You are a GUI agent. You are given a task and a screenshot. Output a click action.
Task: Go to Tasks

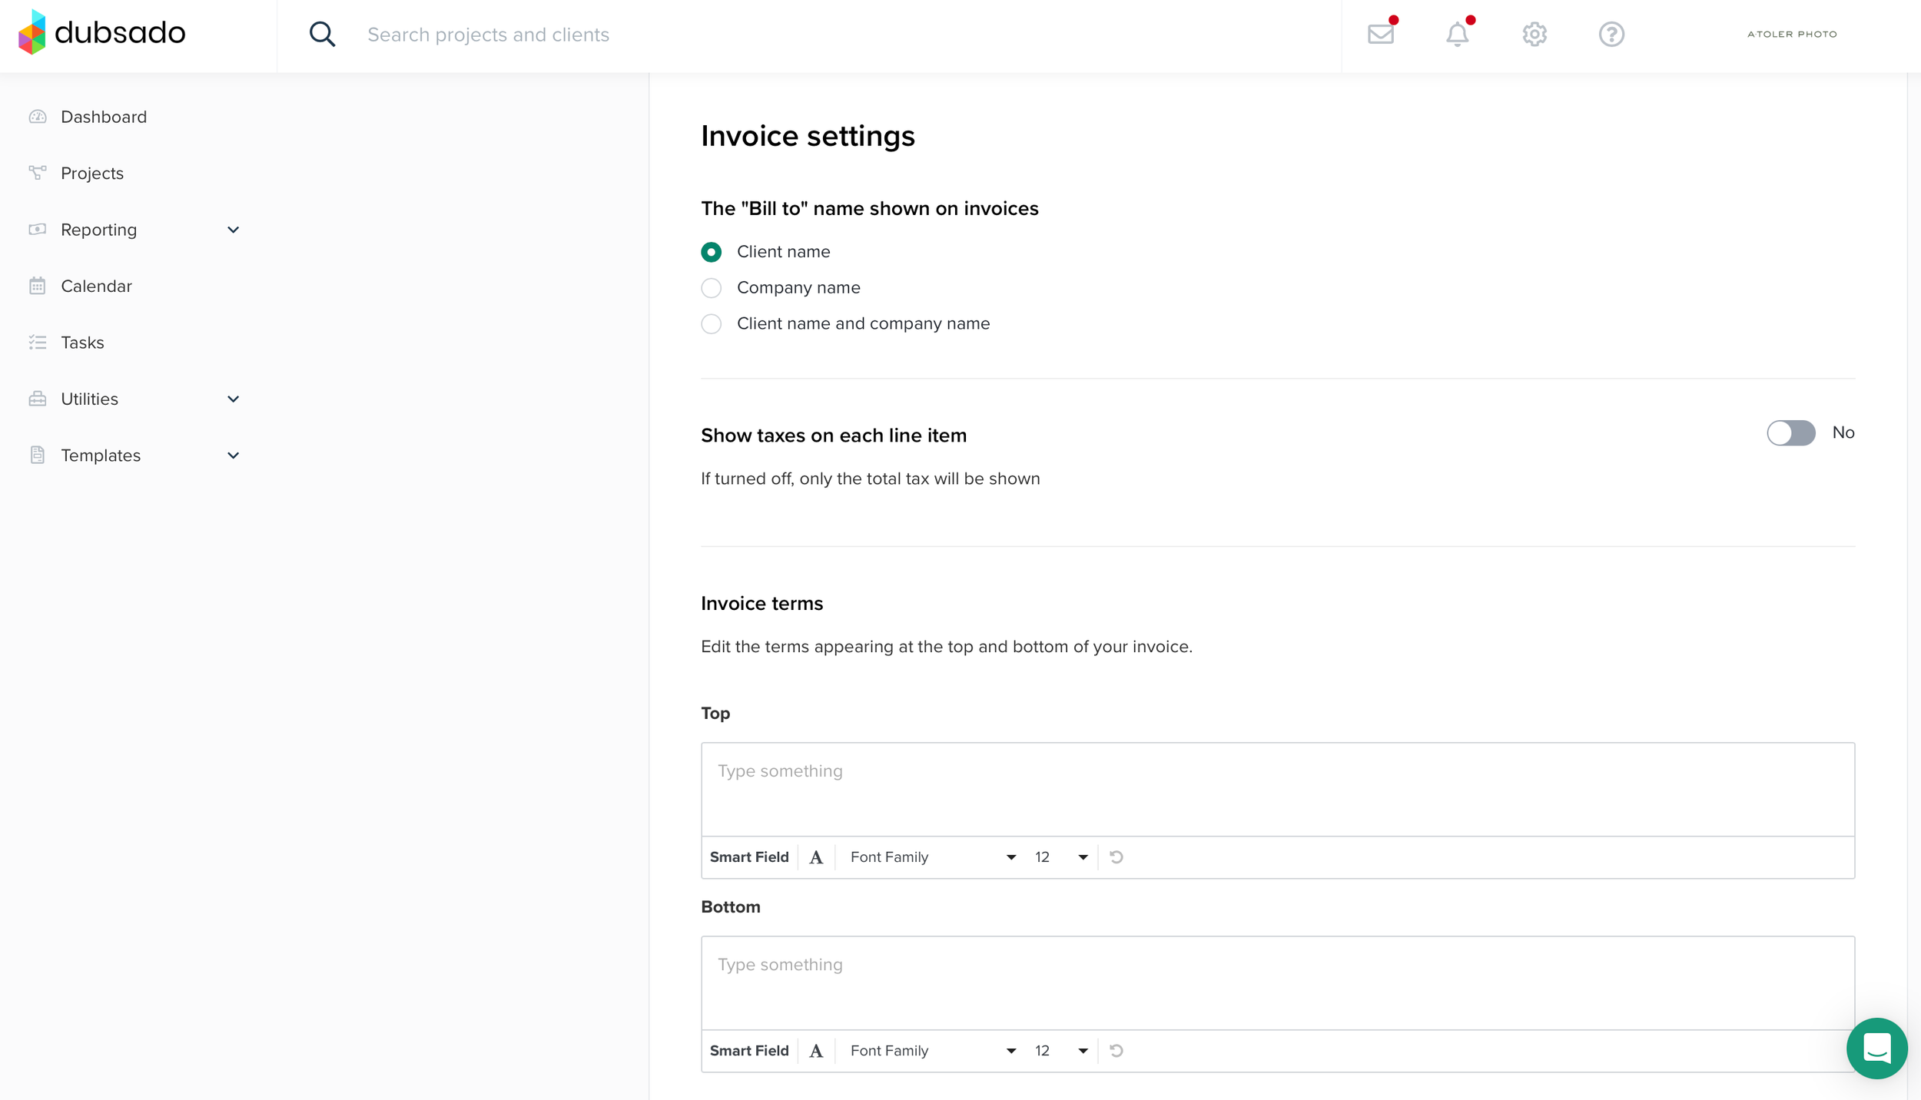pyautogui.click(x=82, y=343)
